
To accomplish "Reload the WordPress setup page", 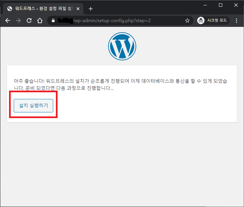I will tap(29, 20).
